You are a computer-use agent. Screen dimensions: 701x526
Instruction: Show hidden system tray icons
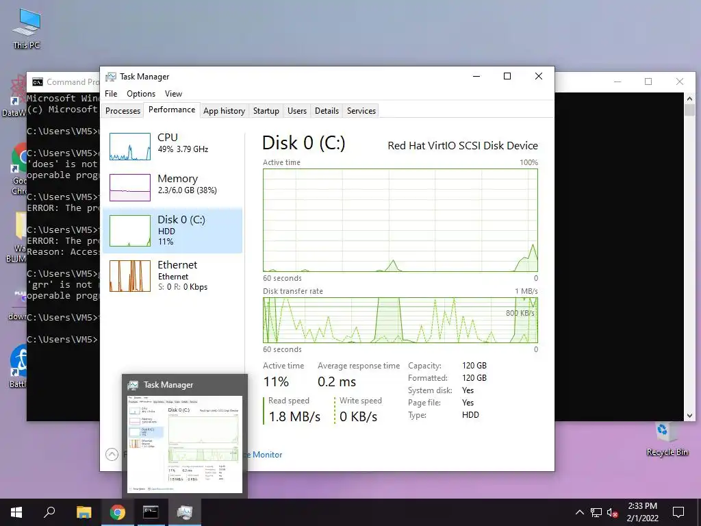[579, 512]
